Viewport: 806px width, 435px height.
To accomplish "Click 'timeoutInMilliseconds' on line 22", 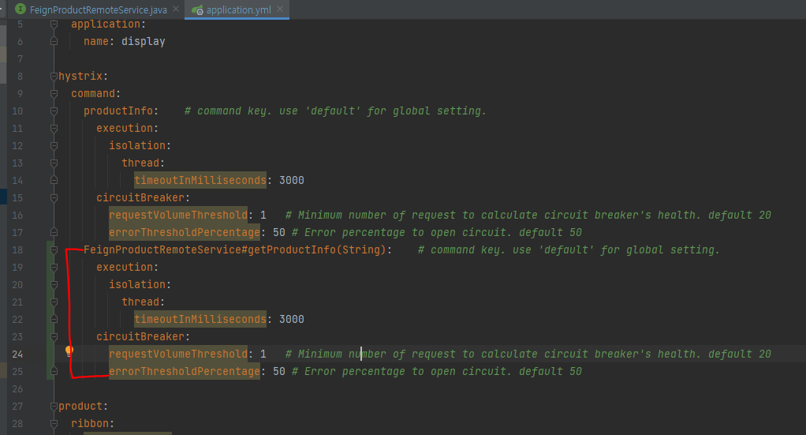I will pos(200,320).
